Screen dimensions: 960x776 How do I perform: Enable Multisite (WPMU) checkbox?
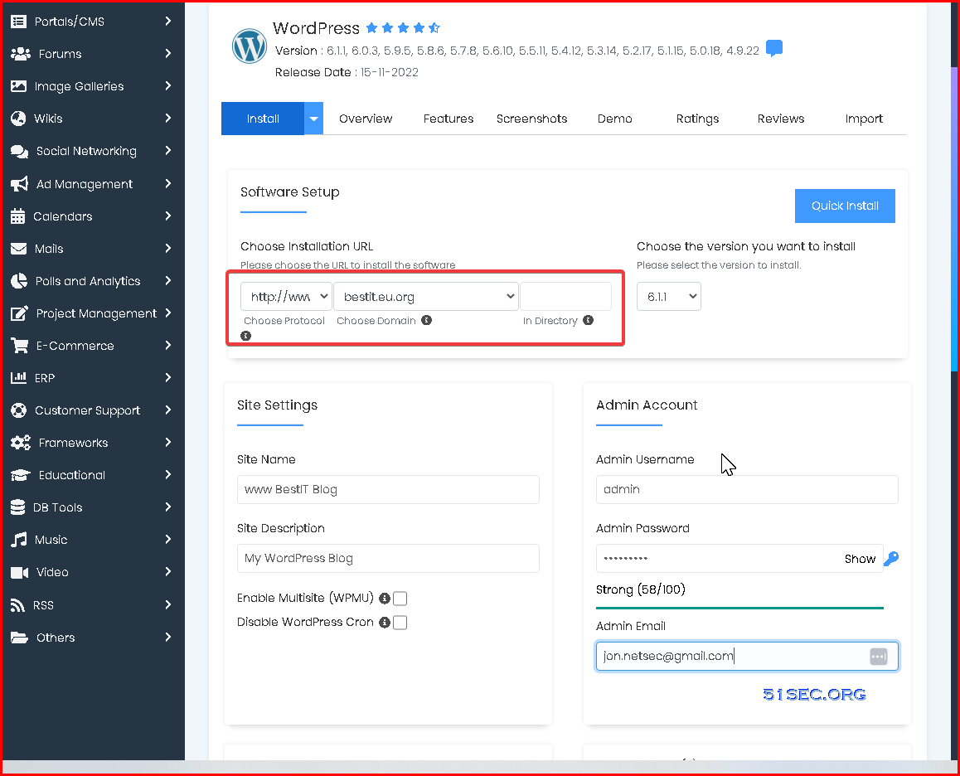(x=400, y=599)
